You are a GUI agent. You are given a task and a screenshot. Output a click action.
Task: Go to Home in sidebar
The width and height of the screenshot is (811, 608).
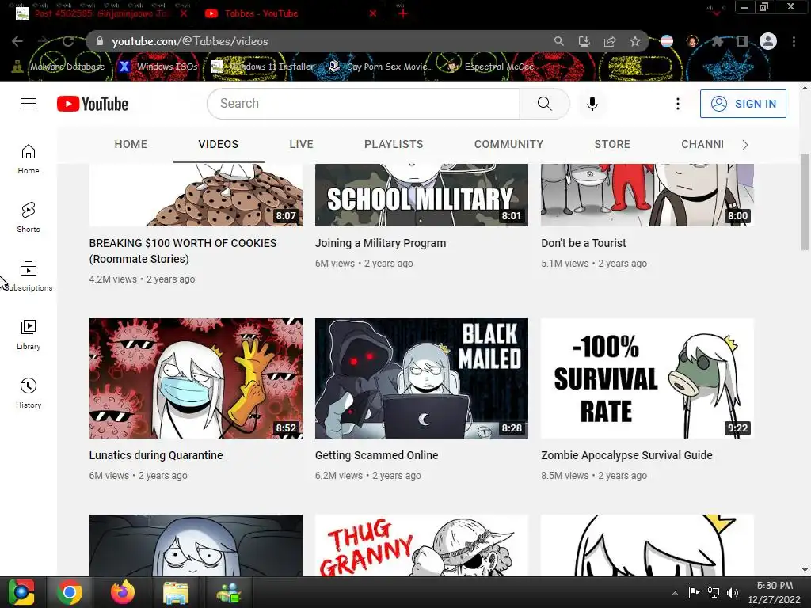click(x=29, y=158)
